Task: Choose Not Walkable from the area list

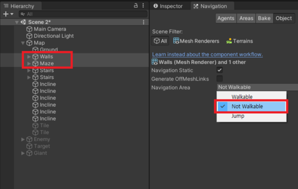Action: [251, 106]
